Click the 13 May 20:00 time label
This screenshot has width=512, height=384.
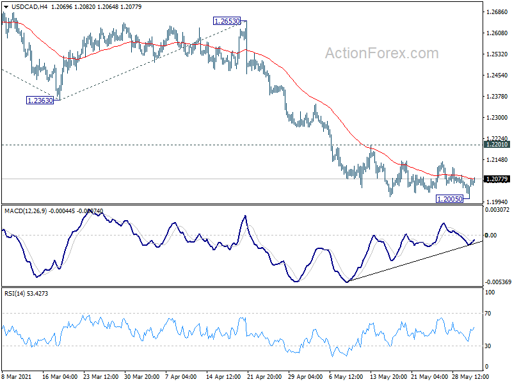(388, 376)
